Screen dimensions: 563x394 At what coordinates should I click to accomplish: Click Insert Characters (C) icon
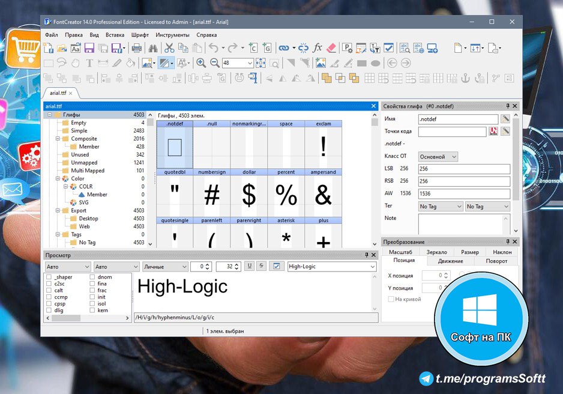coord(253,48)
